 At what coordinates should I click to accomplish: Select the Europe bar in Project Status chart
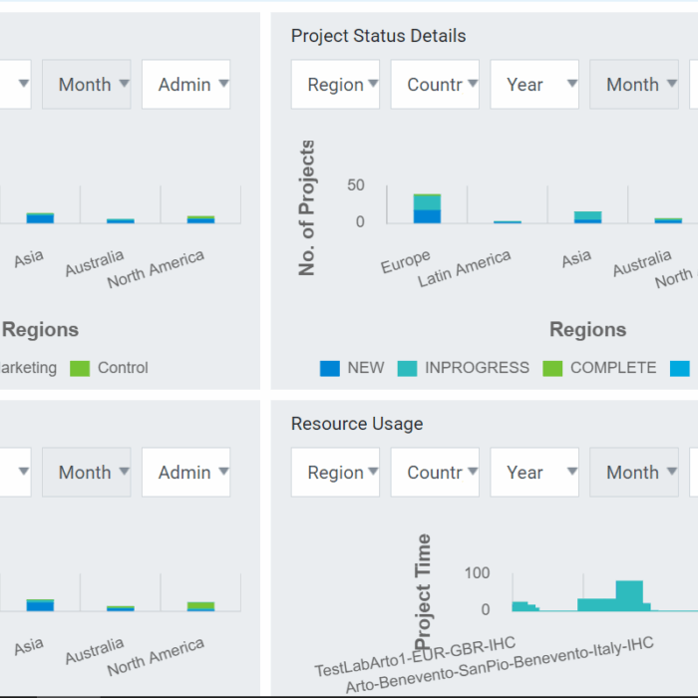click(427, 208)
